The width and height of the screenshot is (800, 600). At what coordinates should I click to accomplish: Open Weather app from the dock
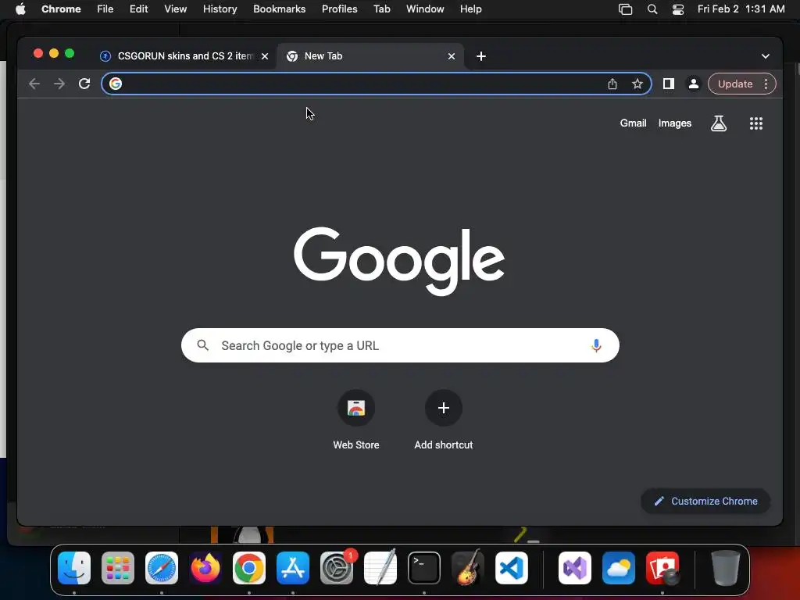coord(619,568)
